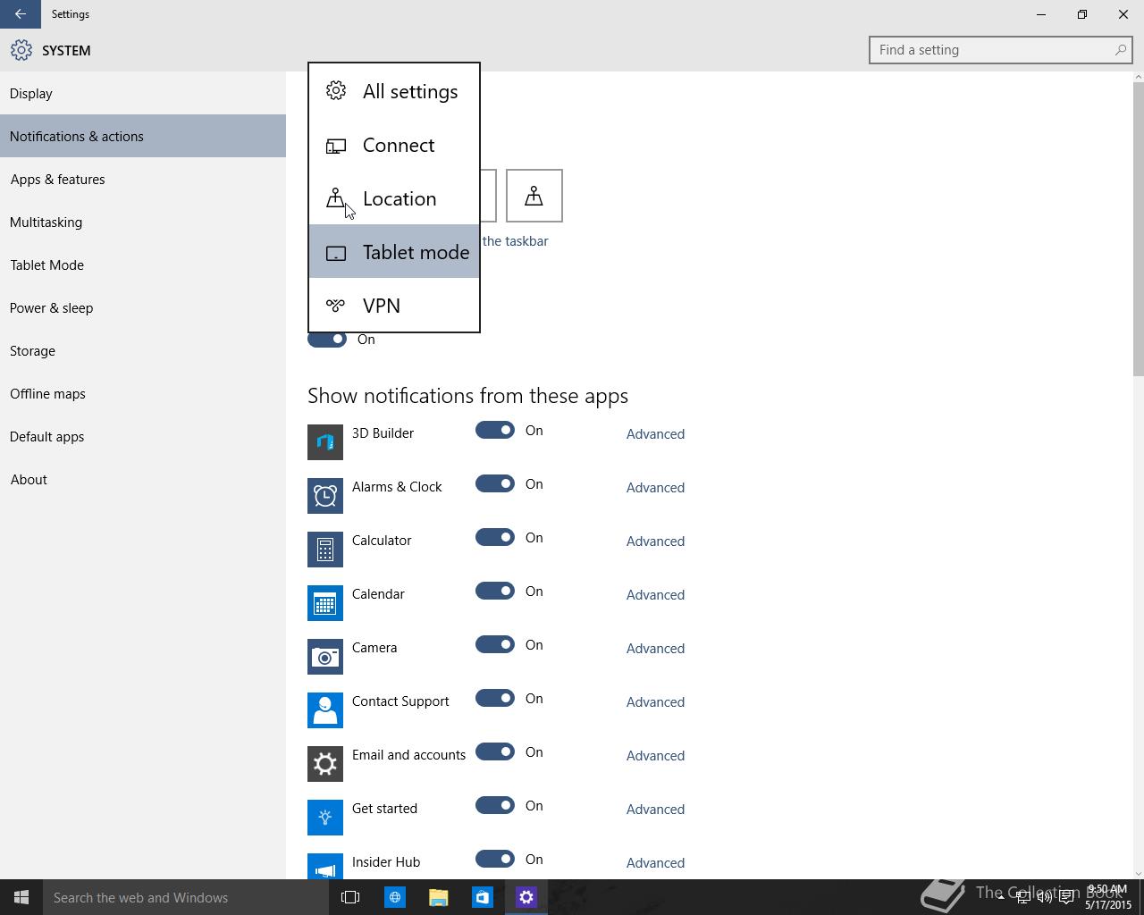Click the volume speaker icon in tray

(1044, 898)
